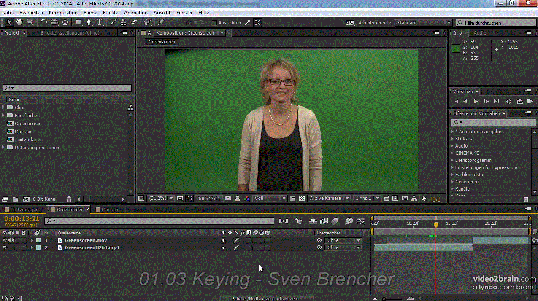Click the green color swatch in Info panel
This screenshot has width=538, height=301.
(456, 48)
